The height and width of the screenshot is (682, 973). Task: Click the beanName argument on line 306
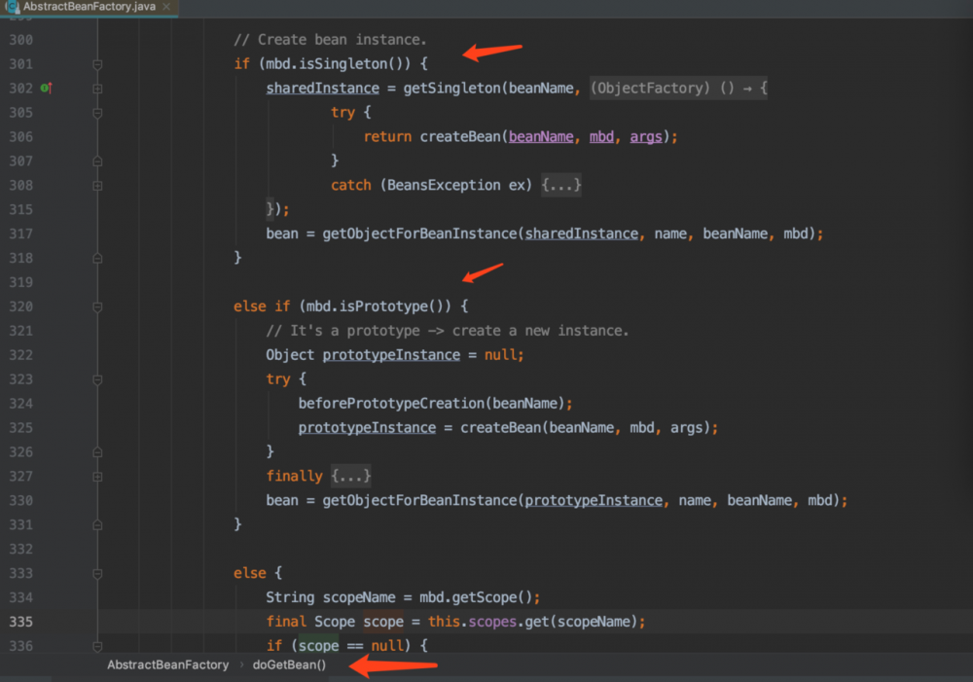pos(541,136)
